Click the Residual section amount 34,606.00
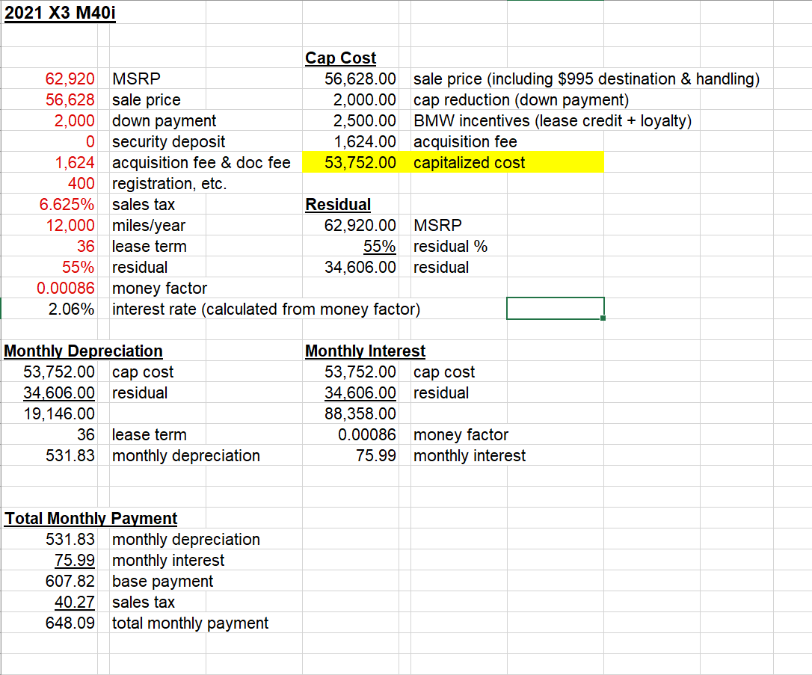812x675 pixels. click(x=360, y=267)
